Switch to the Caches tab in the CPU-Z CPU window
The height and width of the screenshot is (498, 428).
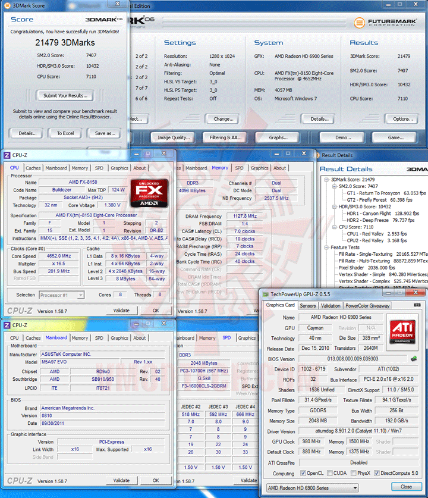[33, 168]
